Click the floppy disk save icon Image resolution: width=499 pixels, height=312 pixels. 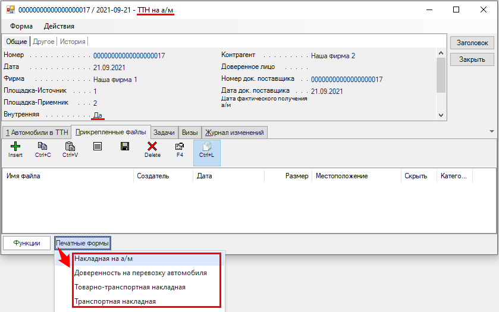[x=125, y=146]
